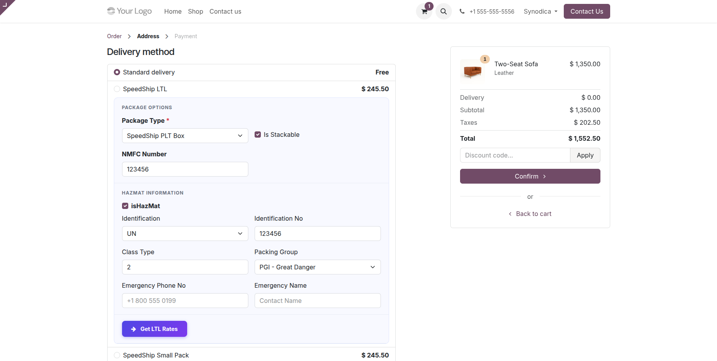Toggle the Is Stackable checkbox
Viewport: 717px width, 361px height.
258,134
